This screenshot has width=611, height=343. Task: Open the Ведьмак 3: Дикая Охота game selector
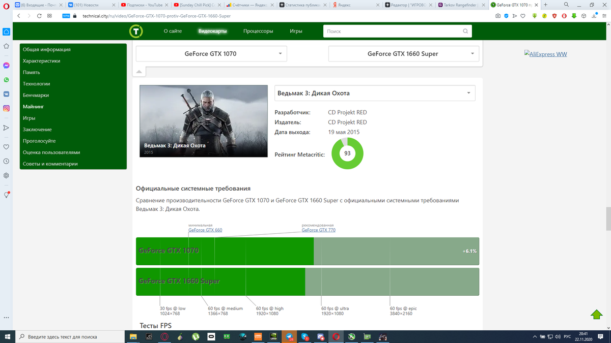point(375,93)
